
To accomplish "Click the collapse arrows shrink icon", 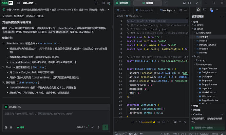I will 197,3.
